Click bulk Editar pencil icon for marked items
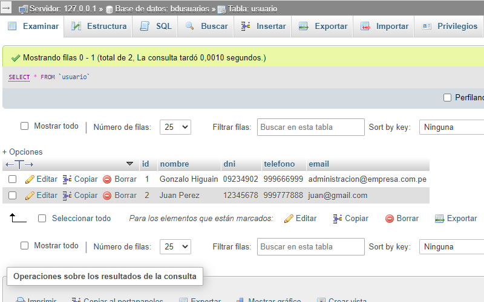This screenshot has height=302, width=484. pyautogui.click(x=289, y=219)
